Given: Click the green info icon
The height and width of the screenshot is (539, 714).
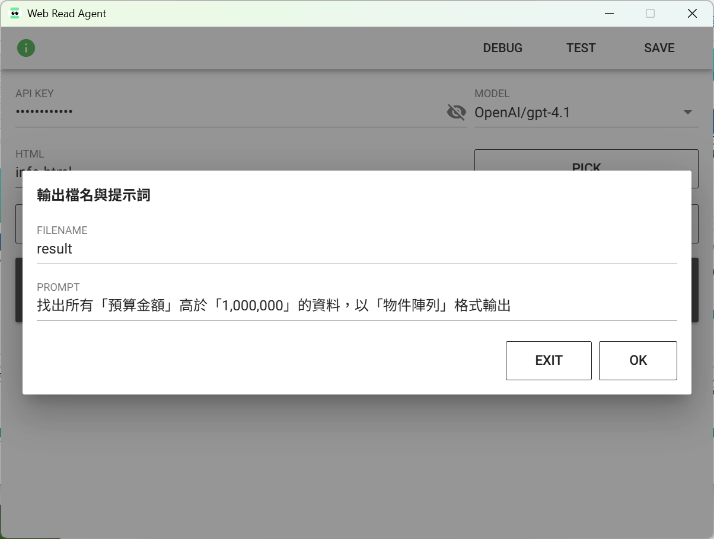Looking at the screenshot, I should [x=26, y=48].
